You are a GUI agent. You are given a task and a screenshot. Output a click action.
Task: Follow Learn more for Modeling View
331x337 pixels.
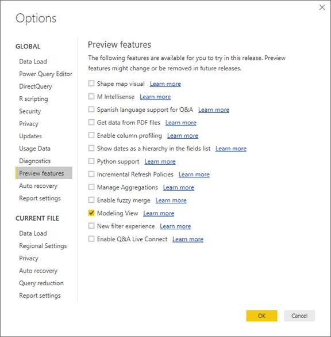tap(159, 213)
